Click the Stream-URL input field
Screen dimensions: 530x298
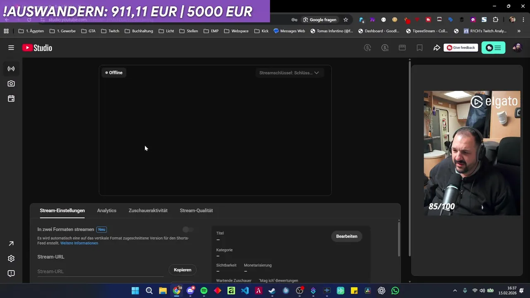pos(100,272)
